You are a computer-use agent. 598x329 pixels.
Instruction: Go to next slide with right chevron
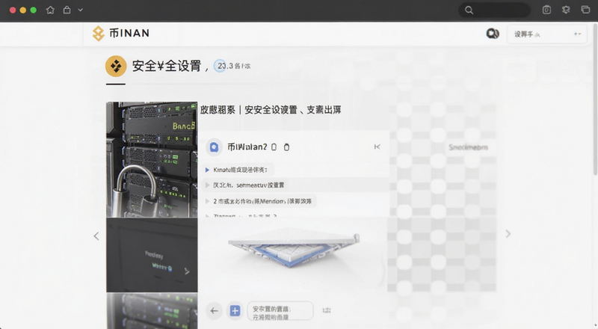(508, 234)
